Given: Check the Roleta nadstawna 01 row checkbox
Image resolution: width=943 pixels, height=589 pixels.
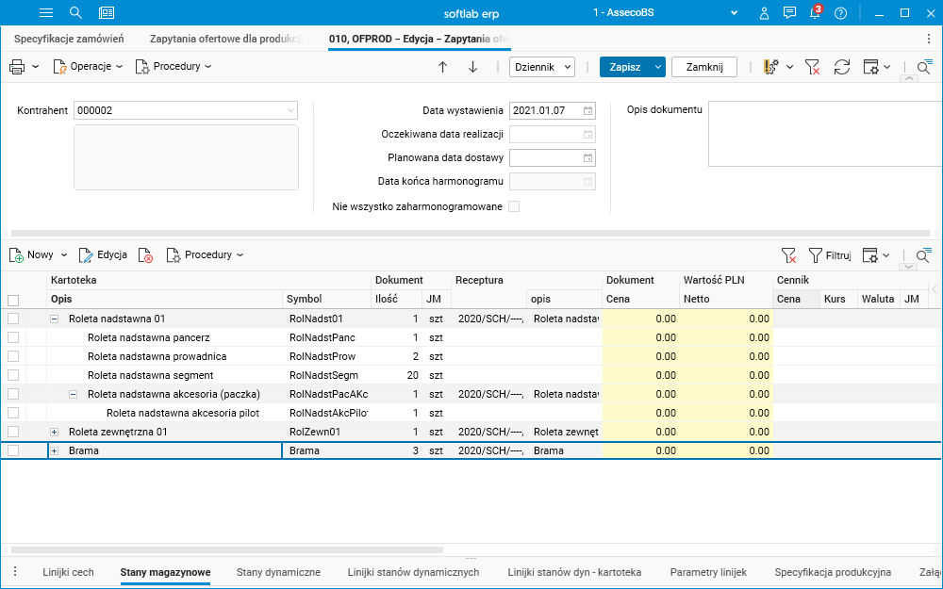Looking at the screenshot, I should tap(13, 319).
